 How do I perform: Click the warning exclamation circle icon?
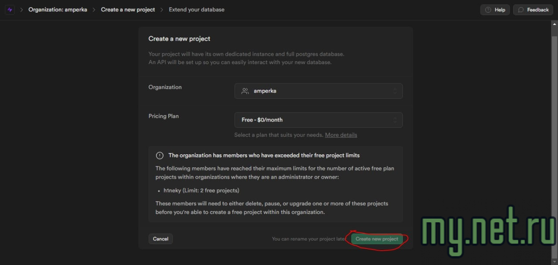(x=160, y=156)
